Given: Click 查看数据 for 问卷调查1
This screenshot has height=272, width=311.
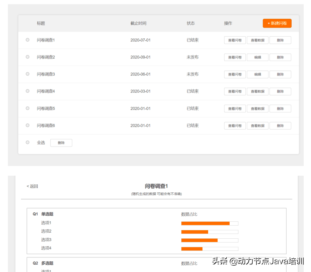Looking at the screenshot, I should [x=257, y=40].
